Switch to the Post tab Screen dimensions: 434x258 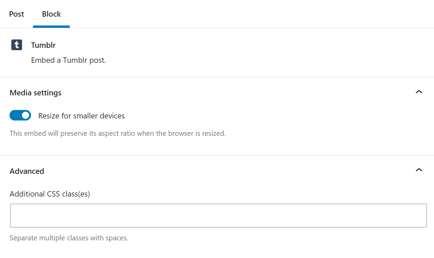tap(16, 14)
